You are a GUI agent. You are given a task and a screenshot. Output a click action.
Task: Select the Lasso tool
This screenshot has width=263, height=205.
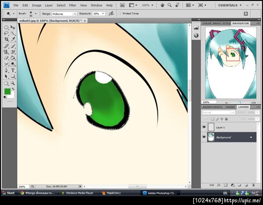click(x=6, y=33)
